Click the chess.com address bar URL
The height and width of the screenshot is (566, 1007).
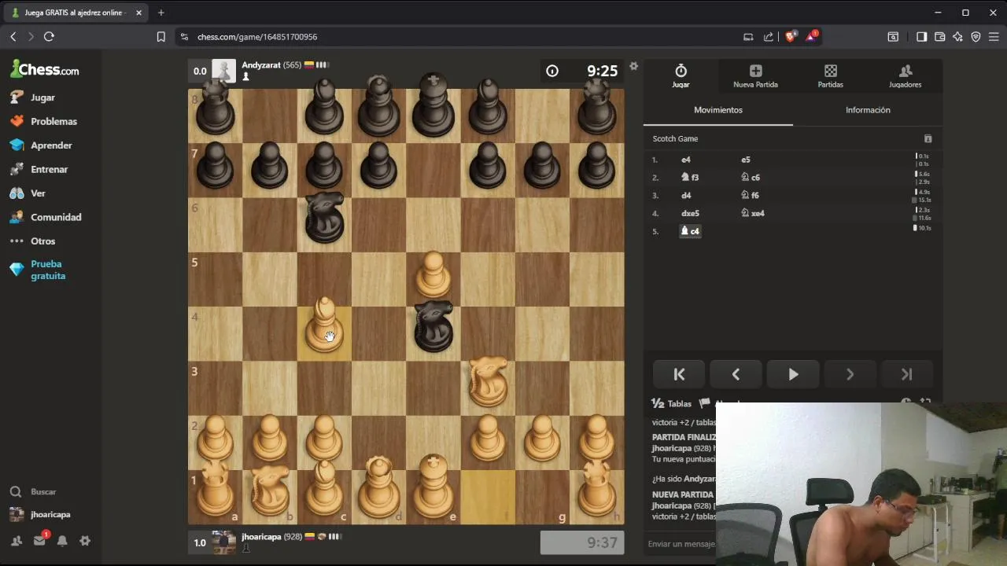point(257,37)
